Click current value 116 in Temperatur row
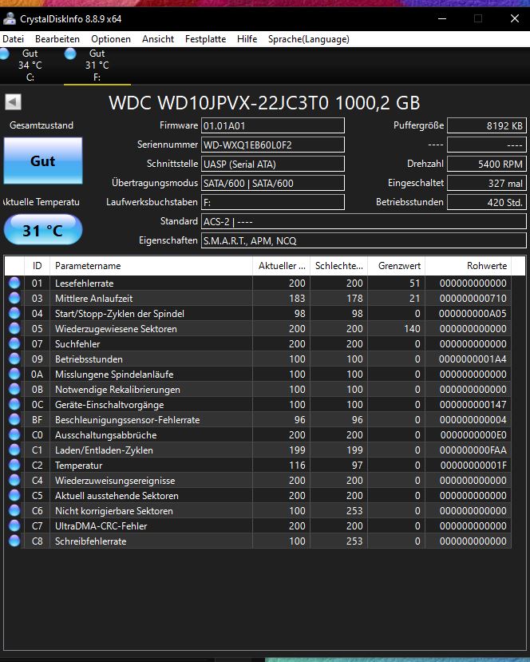530x662 pixels. [x=297, y=466]
